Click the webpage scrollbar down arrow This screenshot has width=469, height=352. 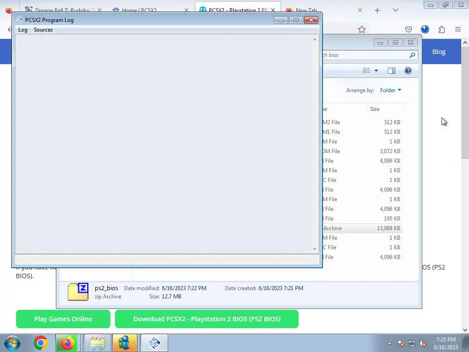point(465,330)
